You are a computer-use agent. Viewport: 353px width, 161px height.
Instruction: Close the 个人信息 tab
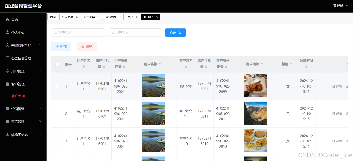77,17
